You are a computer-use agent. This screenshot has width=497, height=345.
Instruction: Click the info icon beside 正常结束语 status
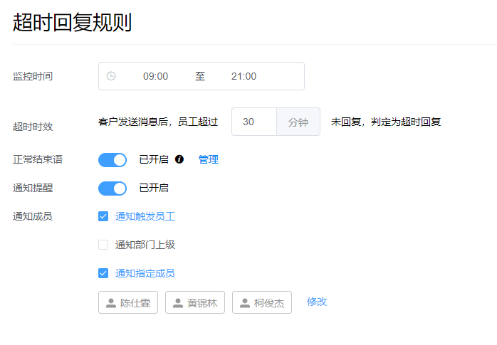point(179,159)
